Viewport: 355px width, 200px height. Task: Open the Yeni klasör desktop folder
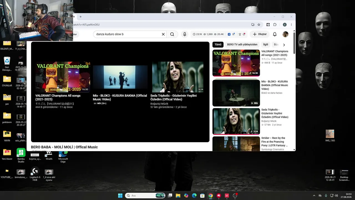point(7,154)
